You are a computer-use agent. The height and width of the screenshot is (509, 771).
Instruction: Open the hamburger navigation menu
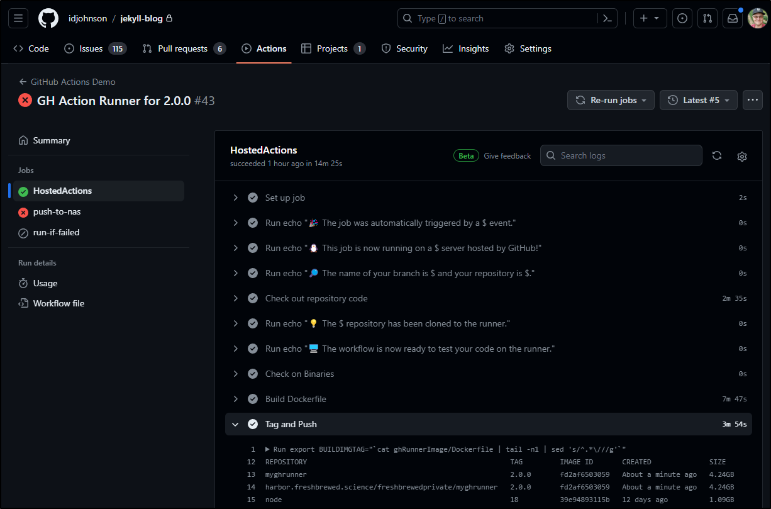click(18, 18)
